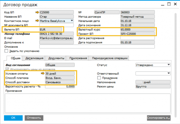Expand the Контактное лицо dropdown
This screenshot has width=180, height=124.
coord(72,21)
